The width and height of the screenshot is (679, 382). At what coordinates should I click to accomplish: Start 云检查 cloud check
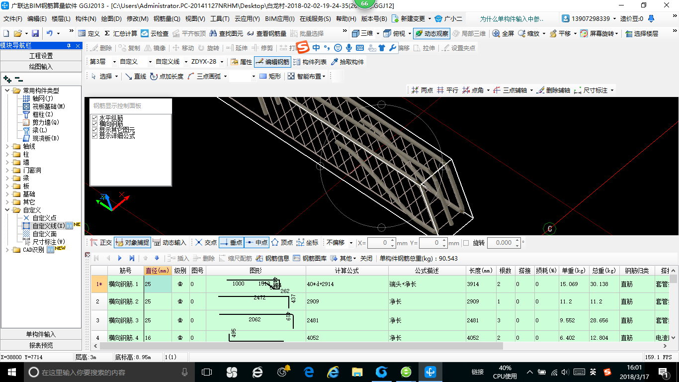coord(155,33)
